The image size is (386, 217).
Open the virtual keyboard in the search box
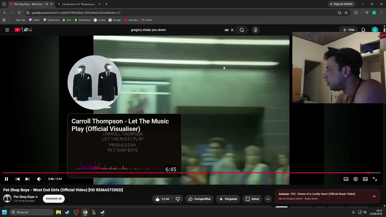pyautogui.click(x=226, y=30)
